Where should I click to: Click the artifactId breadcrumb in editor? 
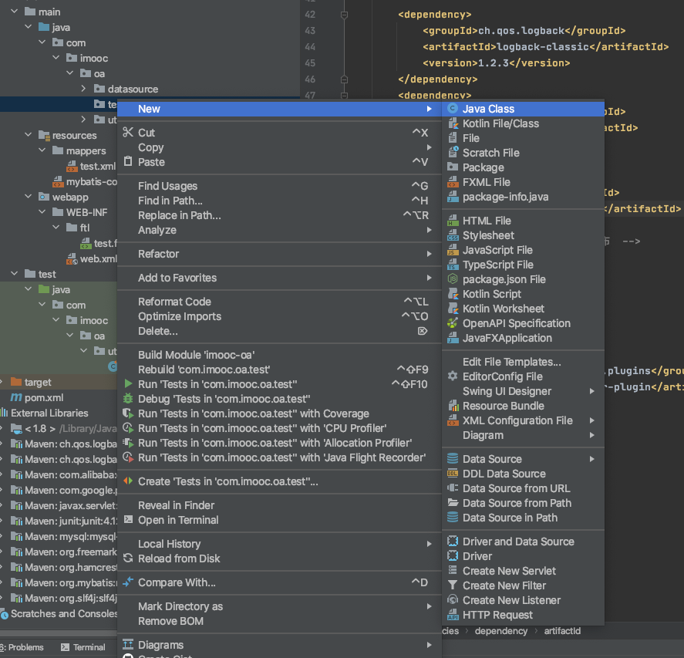point(562,631)
